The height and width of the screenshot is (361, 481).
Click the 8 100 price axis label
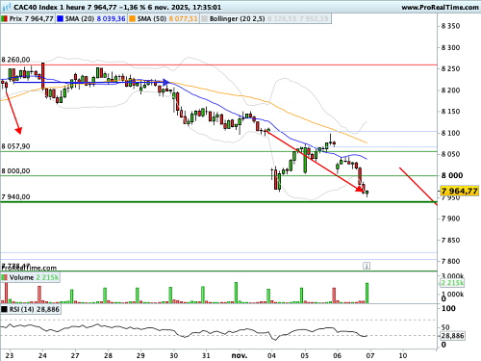pyautogui.click(x=450, y=133)
